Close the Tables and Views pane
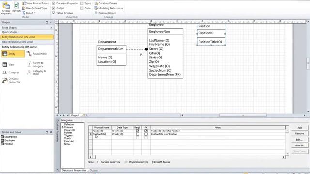The image size is (310, 174). (51, 132)
